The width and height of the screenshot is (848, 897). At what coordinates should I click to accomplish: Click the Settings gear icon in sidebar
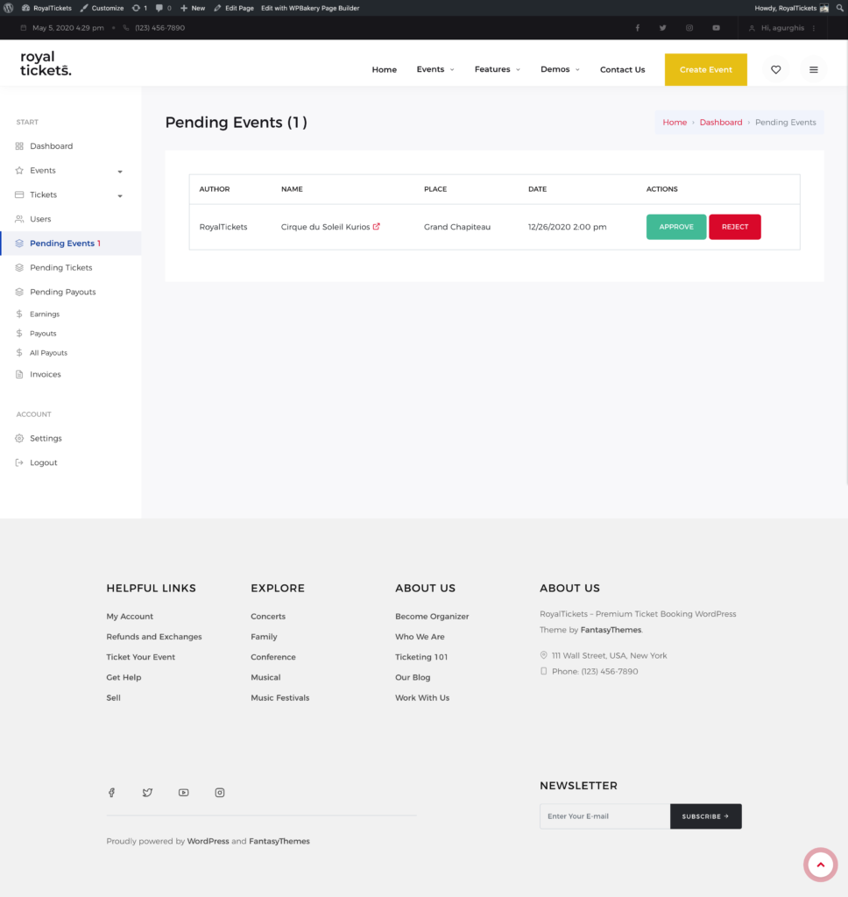point(19,438)
